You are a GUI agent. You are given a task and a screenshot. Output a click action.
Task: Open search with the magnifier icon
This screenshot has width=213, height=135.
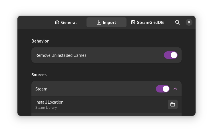click(178, 22)
